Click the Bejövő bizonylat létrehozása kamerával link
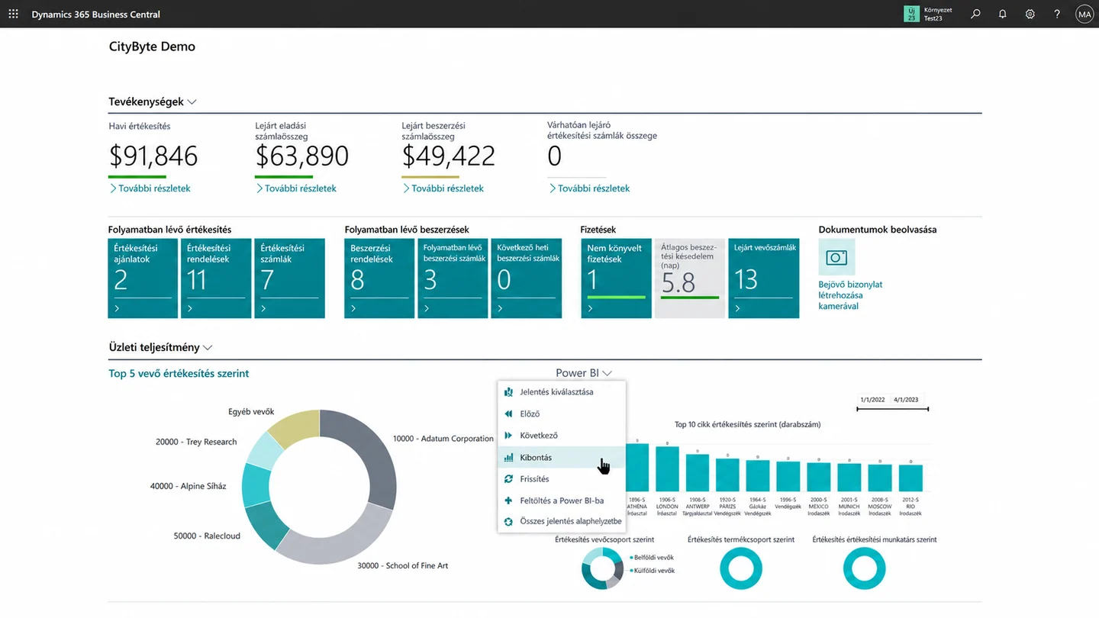The image size is (1099, 618). pos(850,295)
